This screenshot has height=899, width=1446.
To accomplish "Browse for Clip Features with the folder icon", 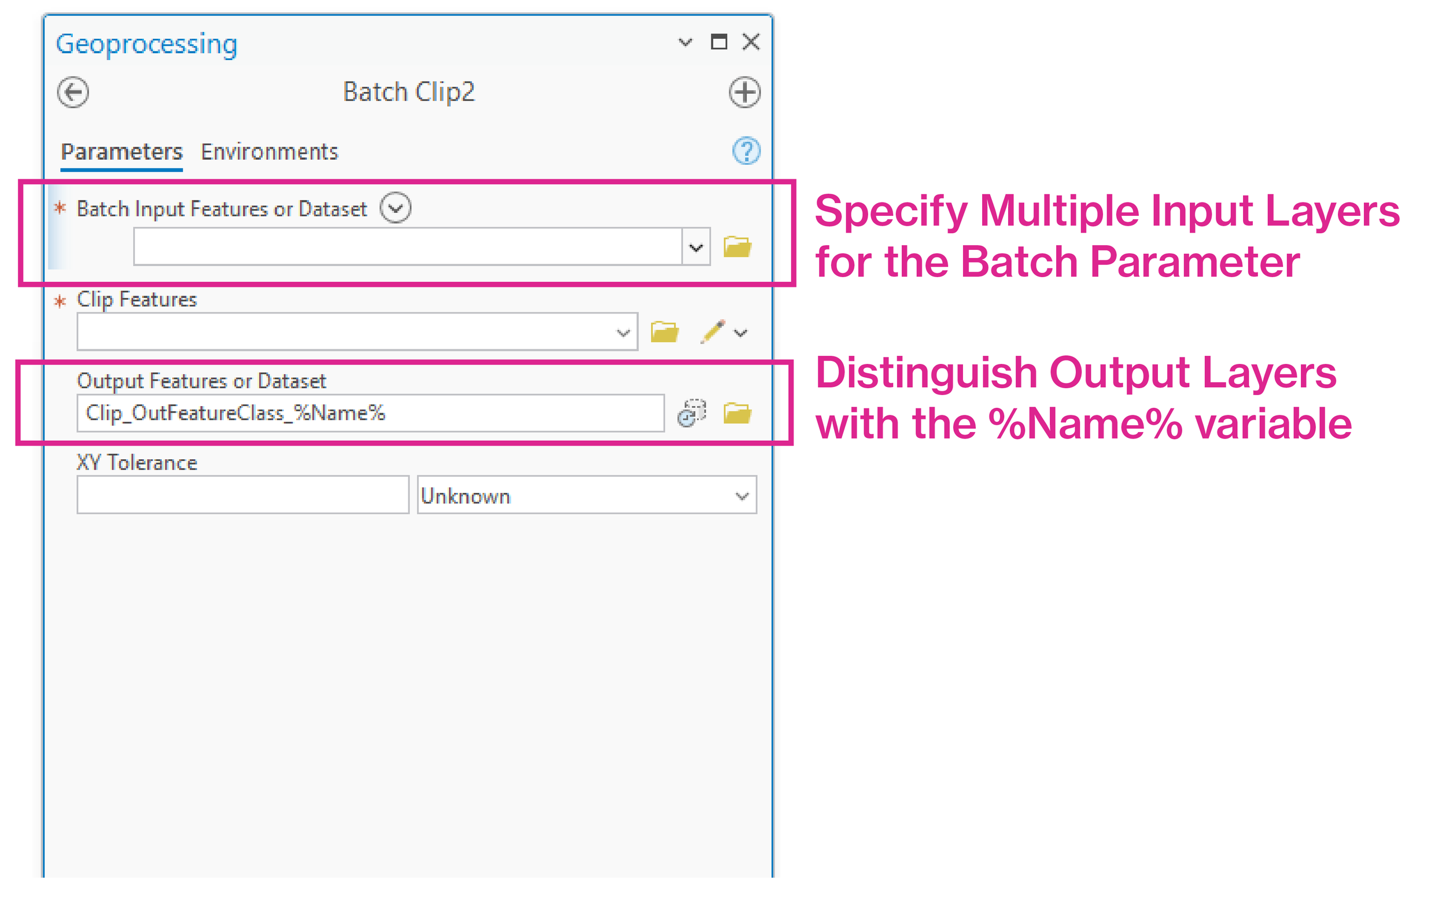I will (x=665, y=332).
